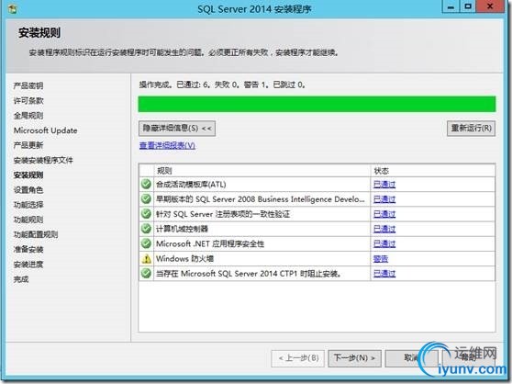Image resolution: width=512 pixels, height=384 pixels.
Task: Open 已通过 link for SQL Server 2014 CTP1 row
Action: click(384, 274)
